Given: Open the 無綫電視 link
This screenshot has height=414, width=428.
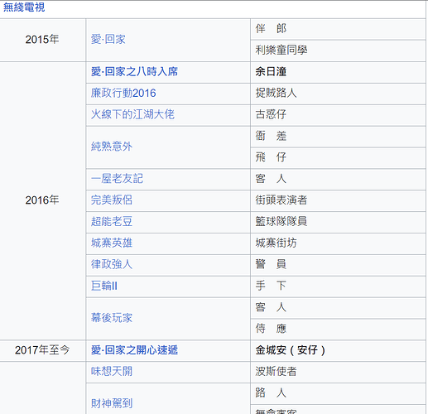Looking at the screenshot, I should pyautogui.click(x=24, y=7).
